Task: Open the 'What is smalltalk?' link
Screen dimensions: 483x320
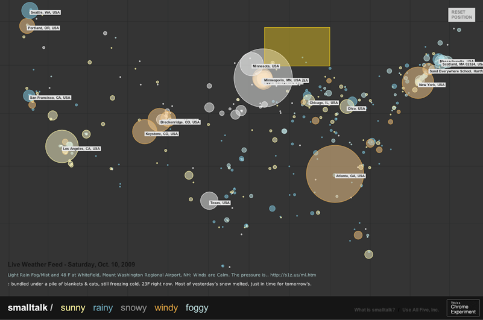Action: (x=374, y=310)
